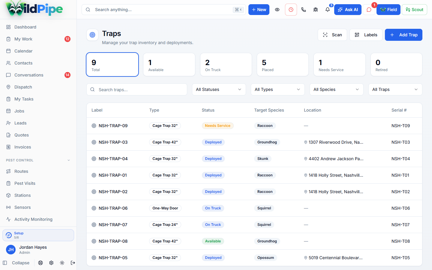Image resolution: width=432 pixels, height=270 pixels.
Task: Click the sign out icon
Action: (73, 263)
